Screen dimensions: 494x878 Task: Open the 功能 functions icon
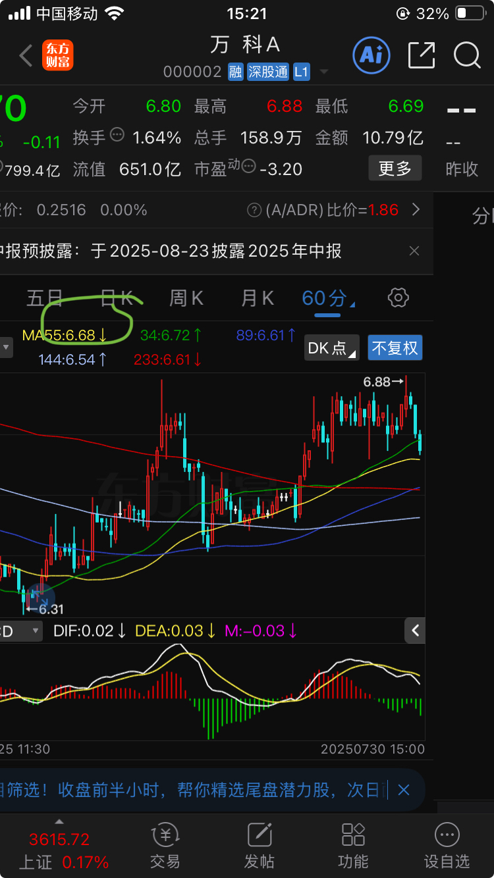[x=353, y=846]
